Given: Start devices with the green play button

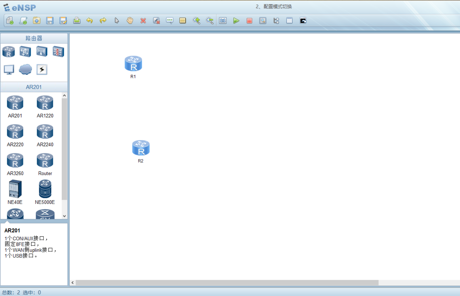Looking at the screenshot, I should point(236,20).
